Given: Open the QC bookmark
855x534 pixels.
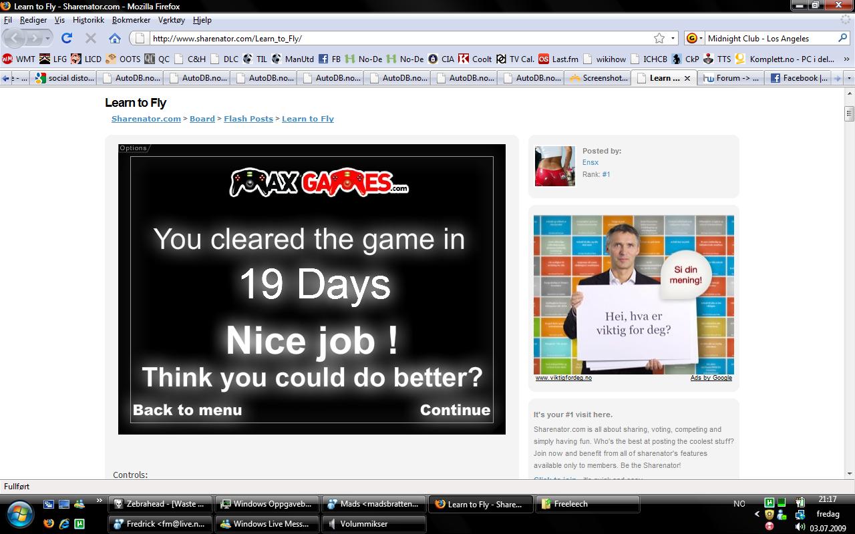Looking at the screenshot, I should pyautogui.click(x=157, y=59).
